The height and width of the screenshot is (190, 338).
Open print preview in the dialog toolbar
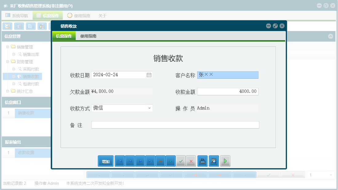click(214, 161)
